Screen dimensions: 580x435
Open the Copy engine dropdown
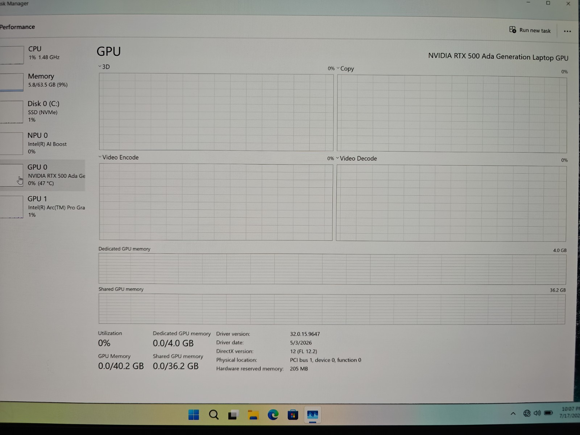pyautogui.click(x=345, y=69)
